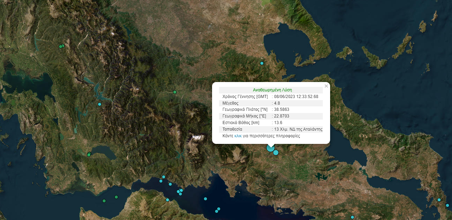
Task: Click the lone green marker left of the popup
Action: point(175,92)
